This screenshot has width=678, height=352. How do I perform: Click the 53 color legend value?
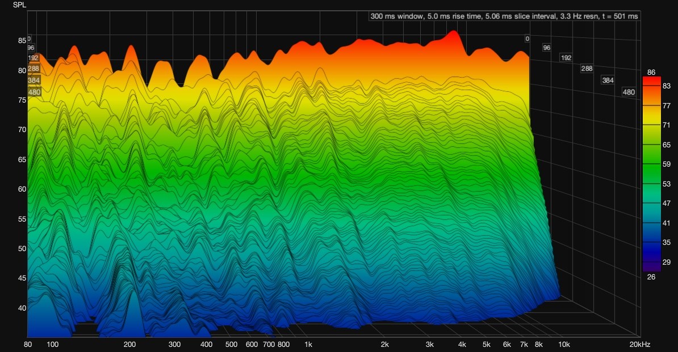point(666,184)
